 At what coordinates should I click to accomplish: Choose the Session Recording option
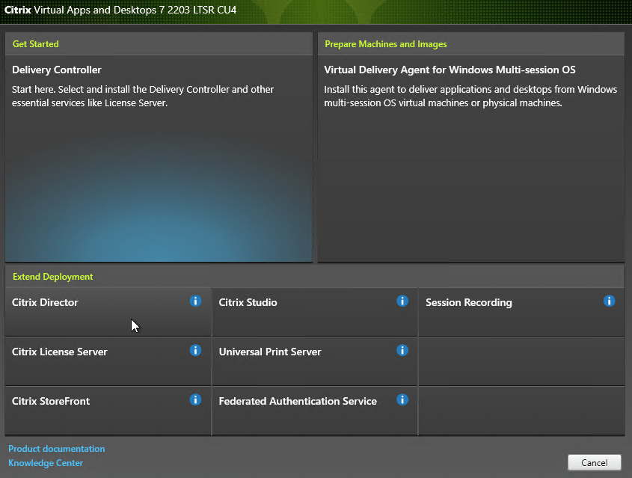[521, 312]
